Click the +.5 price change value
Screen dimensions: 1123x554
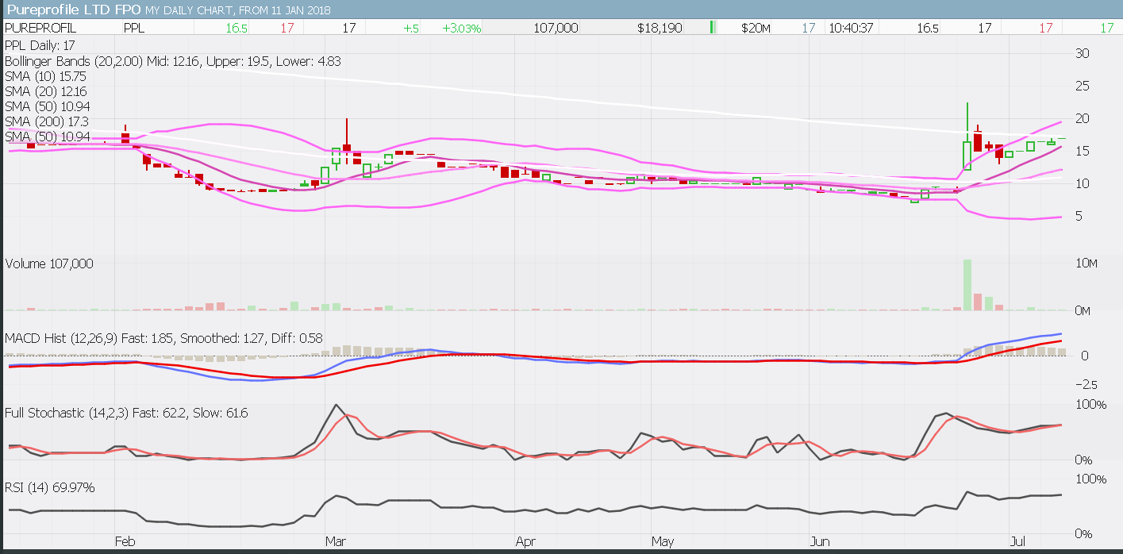click(x=410, y=28)
